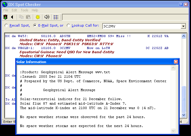Click the DX de W4TJ spot line
This screenshot has height=136, width=191.
click(87, 36)
